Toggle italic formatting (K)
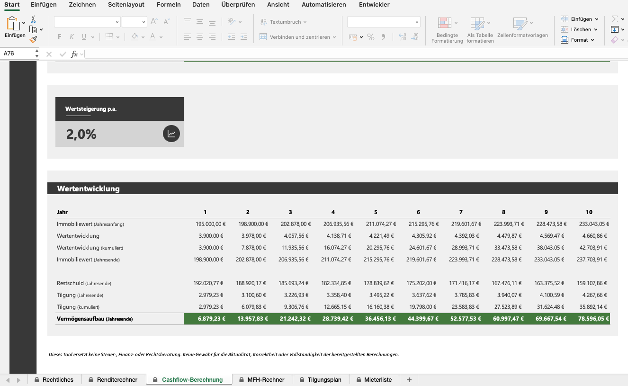Image resolution: width=628 pixels, height=386 pixels. (x=72, y=37)
